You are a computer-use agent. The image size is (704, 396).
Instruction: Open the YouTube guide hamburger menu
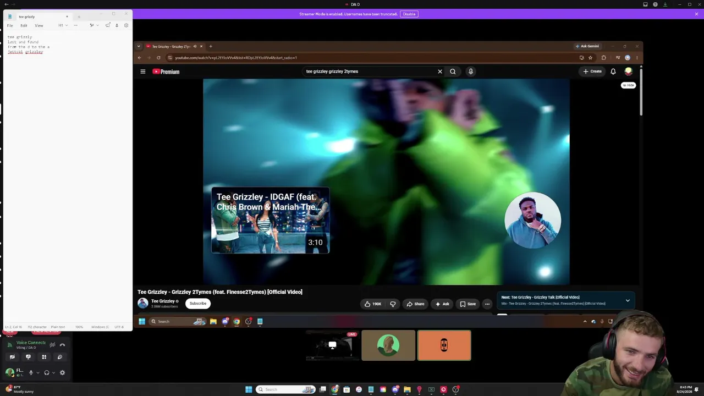click(142, 71)
